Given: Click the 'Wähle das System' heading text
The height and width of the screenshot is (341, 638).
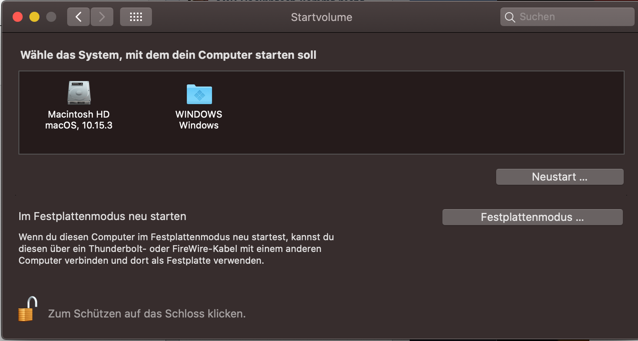Looking at the screenshot, I should (168, 55).
